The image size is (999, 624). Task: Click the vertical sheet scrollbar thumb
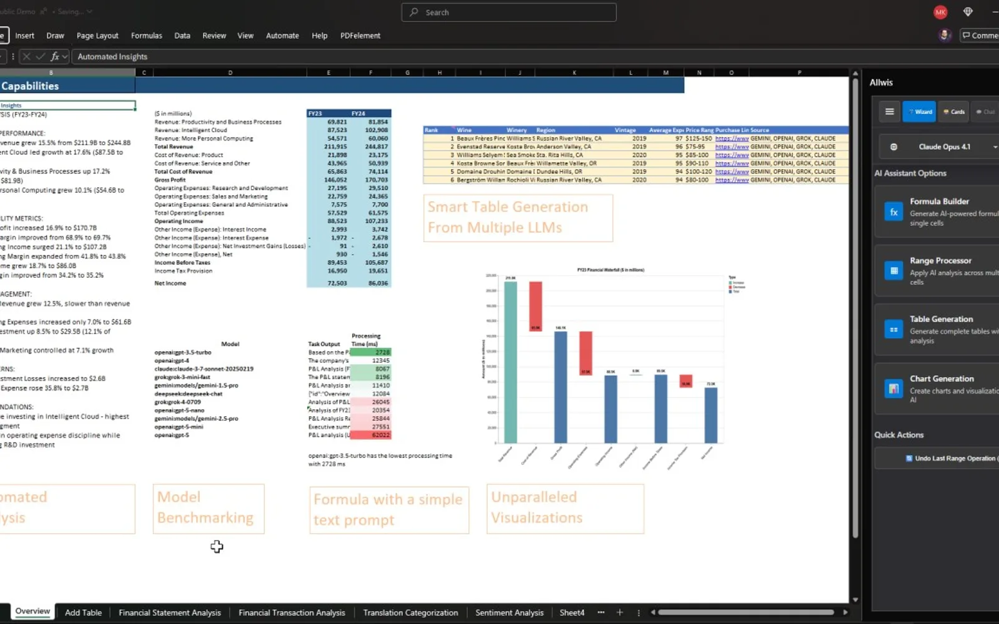point(855,308)
